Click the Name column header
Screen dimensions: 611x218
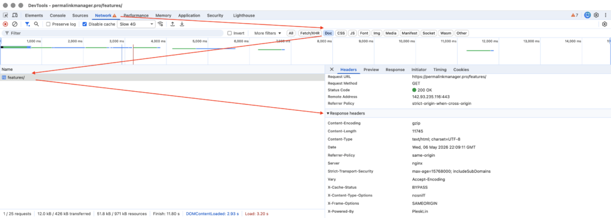162,69
